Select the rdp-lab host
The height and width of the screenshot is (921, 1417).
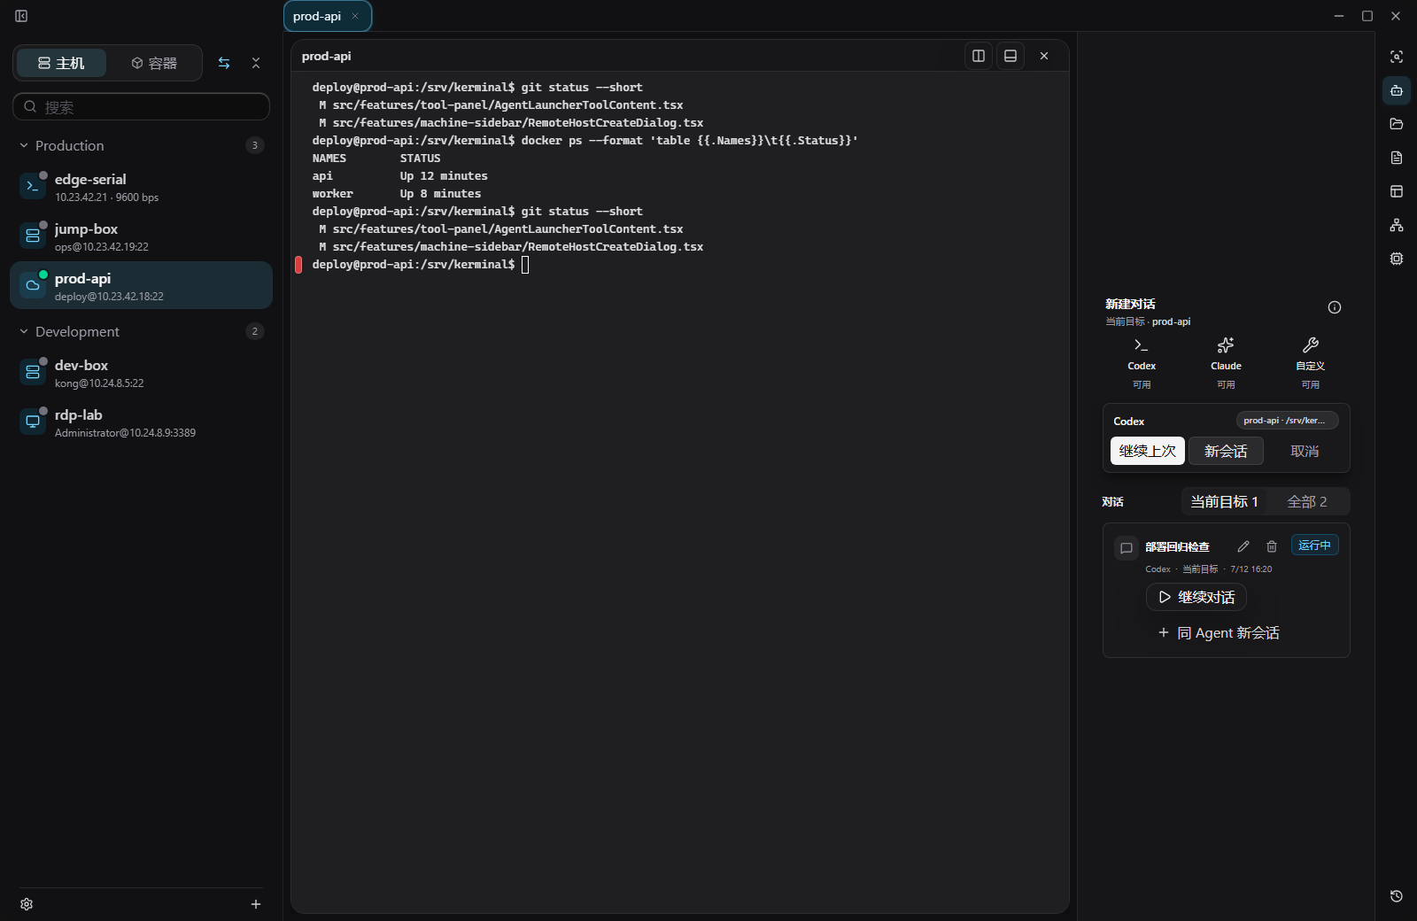(141, 422)
